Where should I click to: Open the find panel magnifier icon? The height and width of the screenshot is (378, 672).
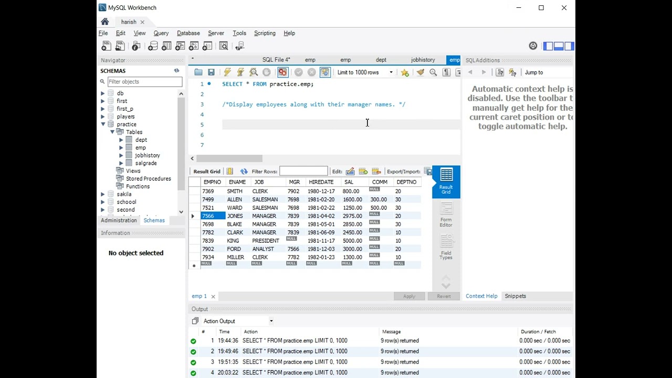coord(433,72)
